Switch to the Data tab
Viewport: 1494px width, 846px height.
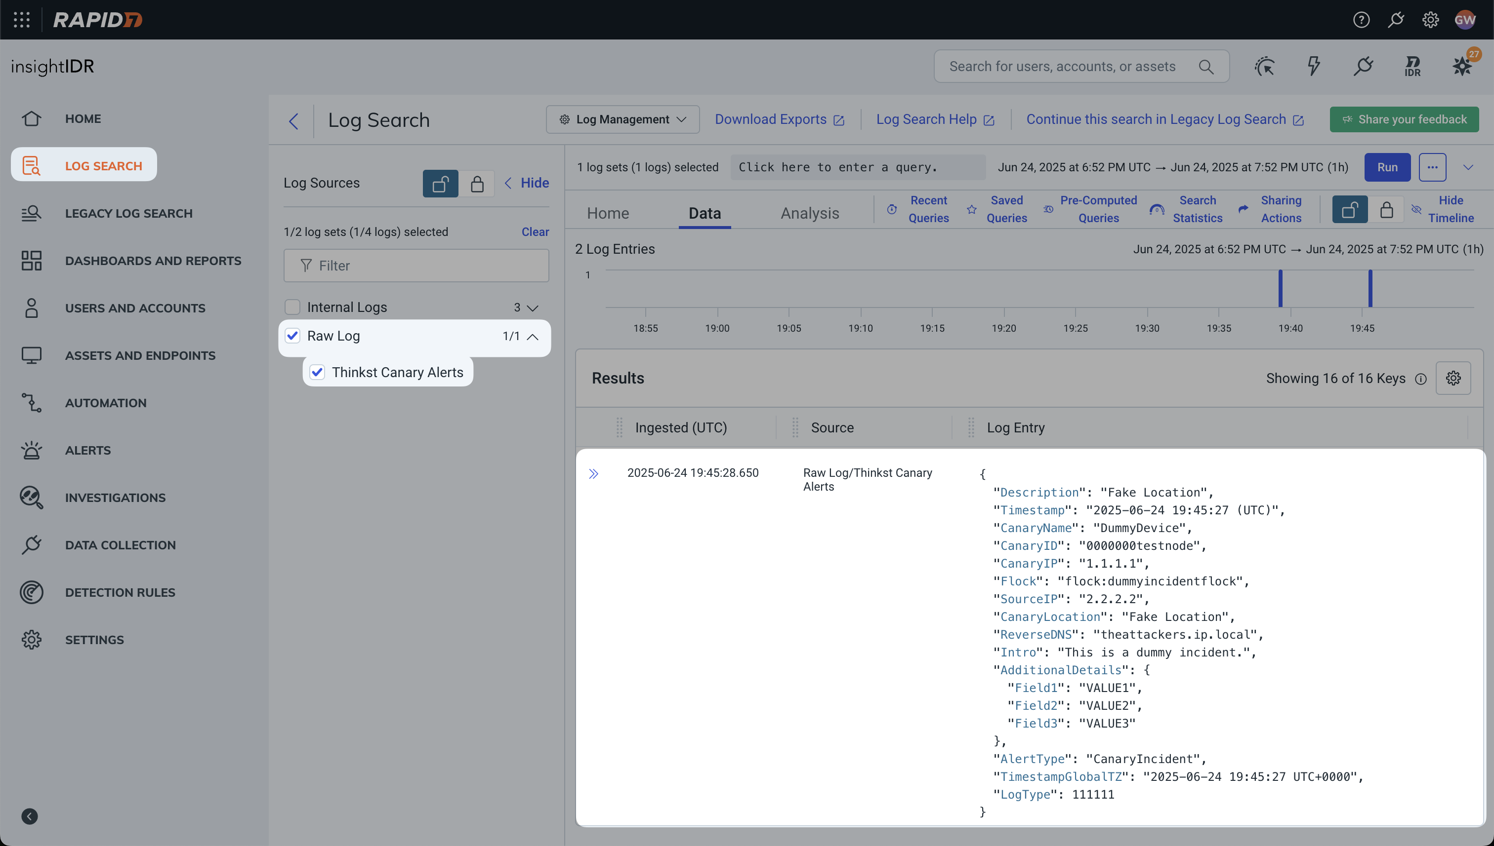pyautogui.click(x=704, y=213)
